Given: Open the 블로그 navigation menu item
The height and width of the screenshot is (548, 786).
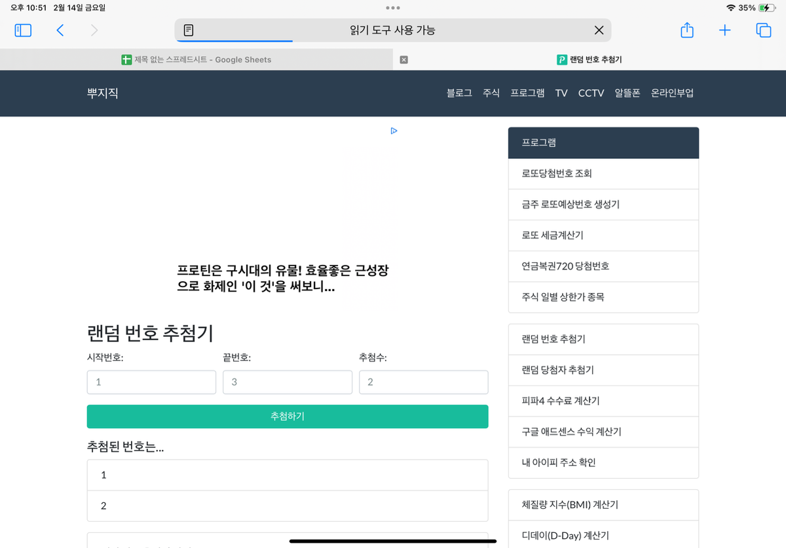Looking at the screenshot, I should [459, 93].
